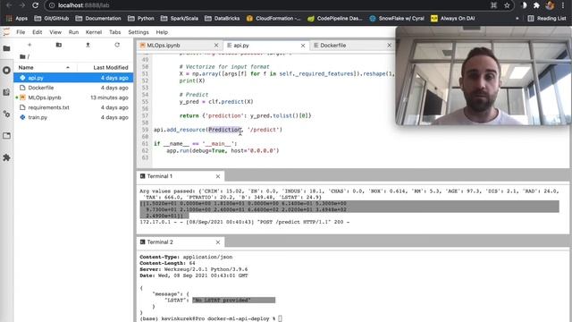Open the Extension Manager puzzle icon

pyautogui.click(x=6, y=157)
